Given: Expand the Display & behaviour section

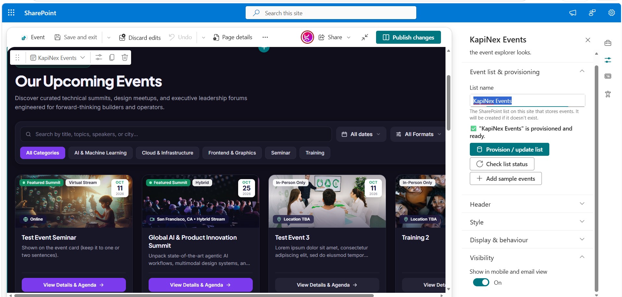Looking at the screenshot, I should coord(527,240).
